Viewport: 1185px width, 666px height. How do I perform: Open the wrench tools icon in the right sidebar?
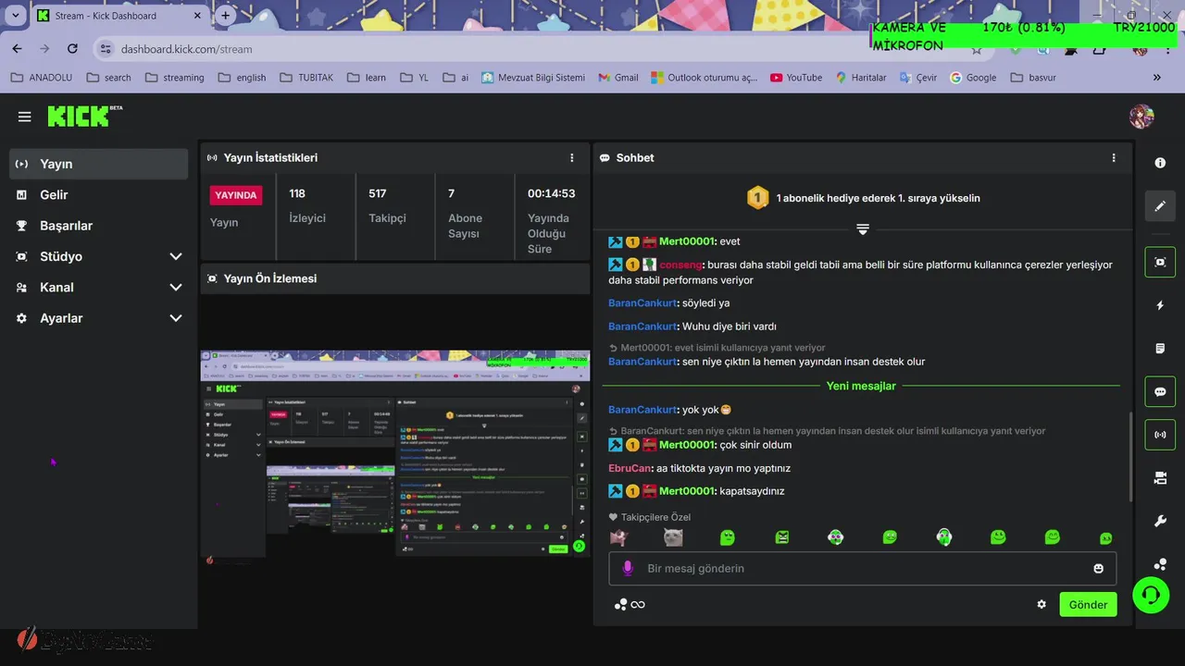(x=1160, y=522)
